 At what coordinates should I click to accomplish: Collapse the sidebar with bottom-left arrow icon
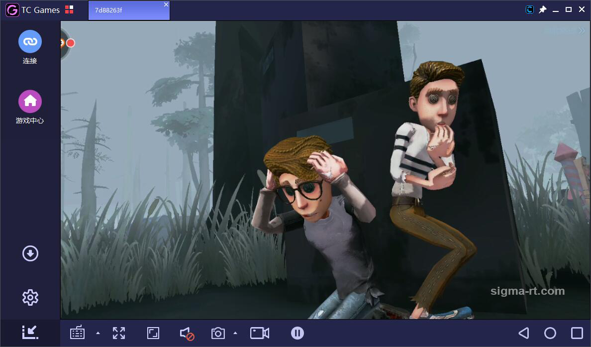tap(30, 332)
